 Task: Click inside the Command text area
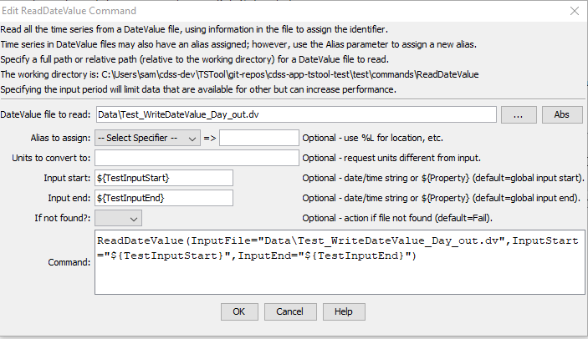(340, 263)
